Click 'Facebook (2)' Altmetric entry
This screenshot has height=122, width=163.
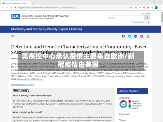click(137, 106)
